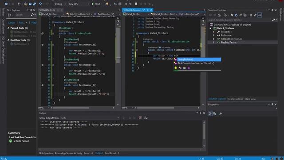
Task: Click horizontal scrollbar of FizzBuzzTests editor
Action: (71, 108)
